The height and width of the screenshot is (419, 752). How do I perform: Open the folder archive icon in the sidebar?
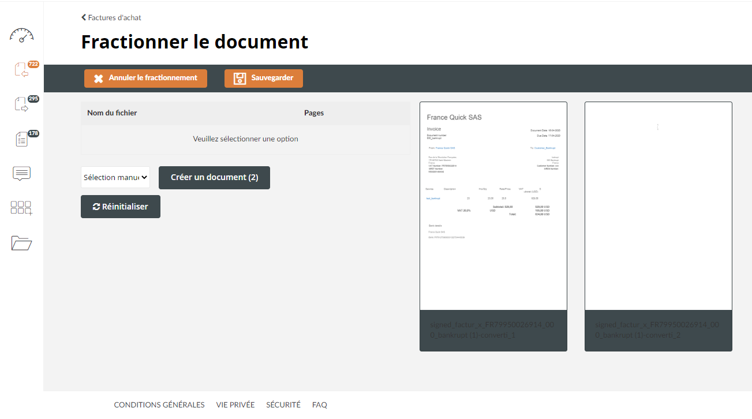(21, 243)
